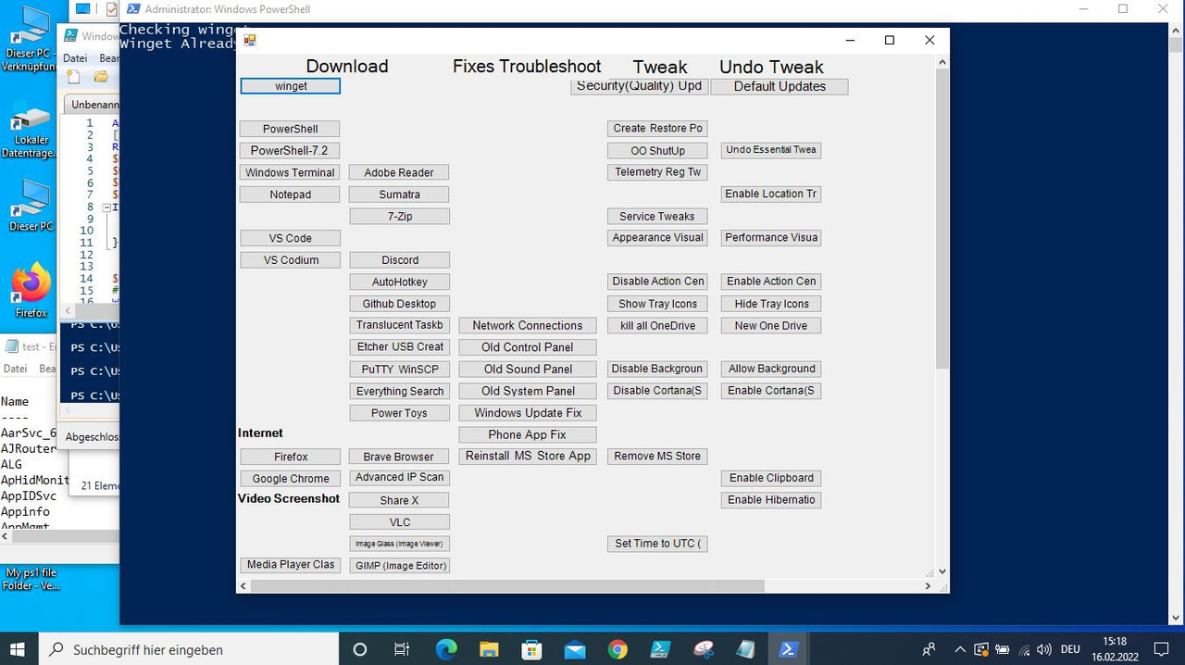Install Everything Search

[x=399, y=391]
